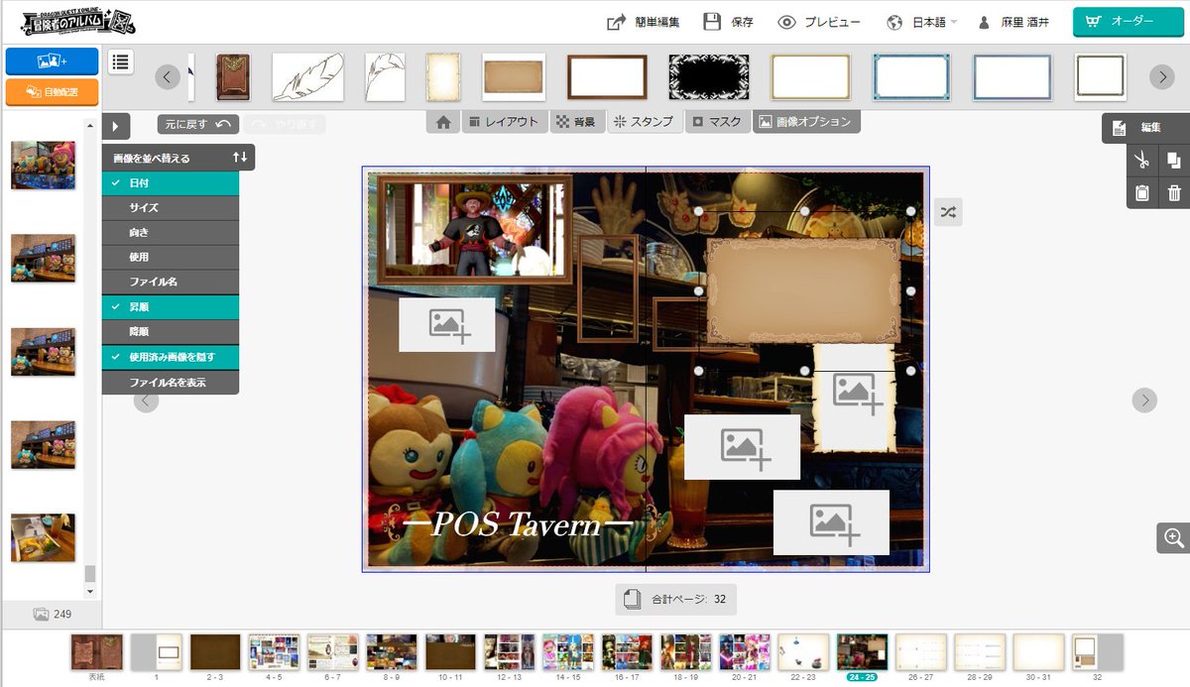The width and height of the screenshot is (1190, 687).
Task: Click the orange auto-place 自動配置 button
Action: tap(52, 92)
